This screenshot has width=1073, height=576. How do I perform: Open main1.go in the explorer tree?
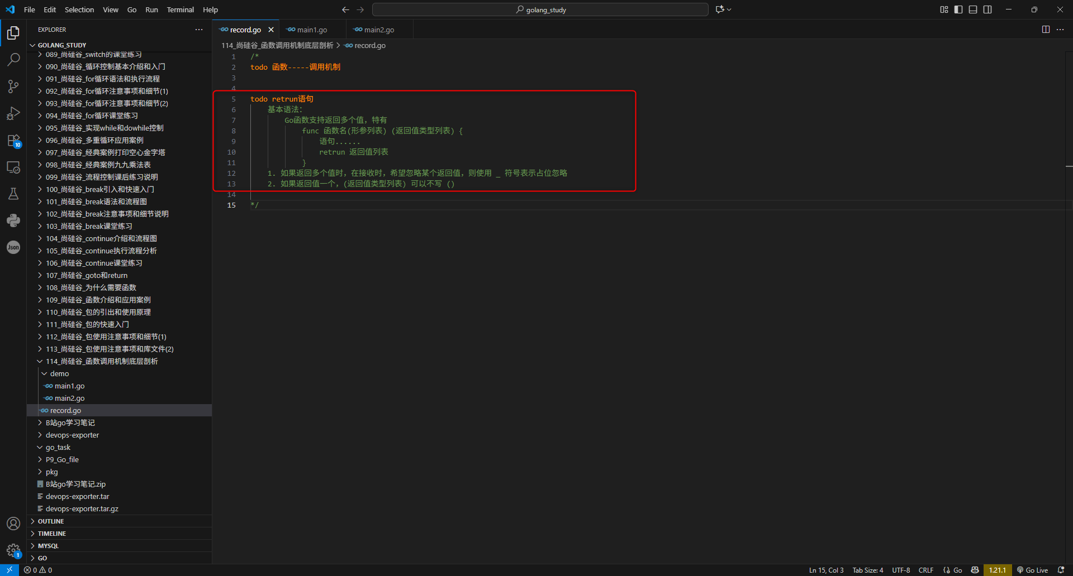pos(120,386)
